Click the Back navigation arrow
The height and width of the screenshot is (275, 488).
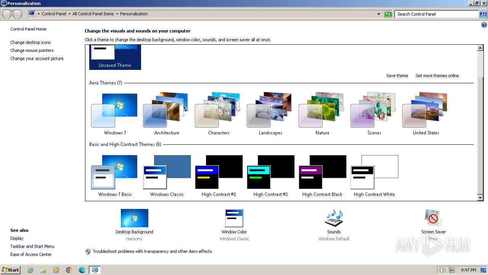7,14
